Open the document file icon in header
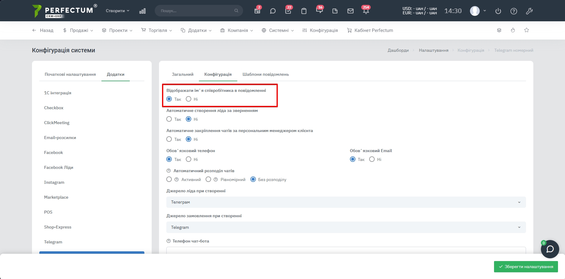 [335, 11]
